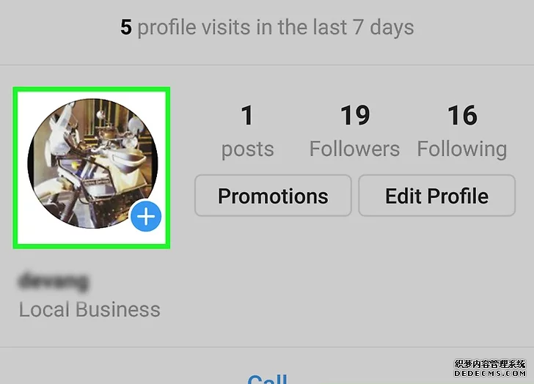Click the green highlight border around profile photo
The image size is (534, 384).
[91, 89]
